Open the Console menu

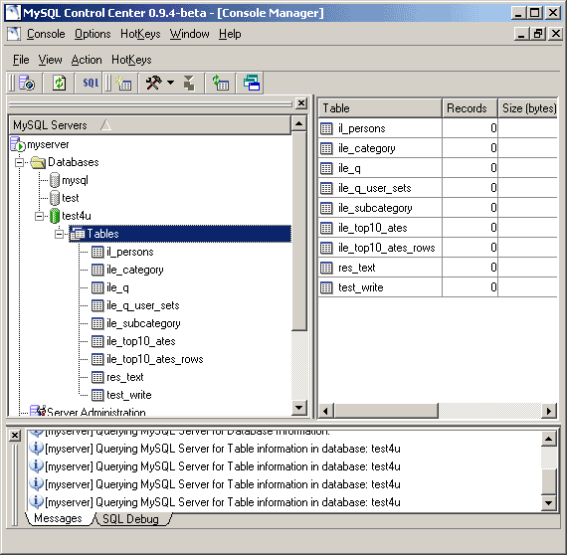point(46,34)
